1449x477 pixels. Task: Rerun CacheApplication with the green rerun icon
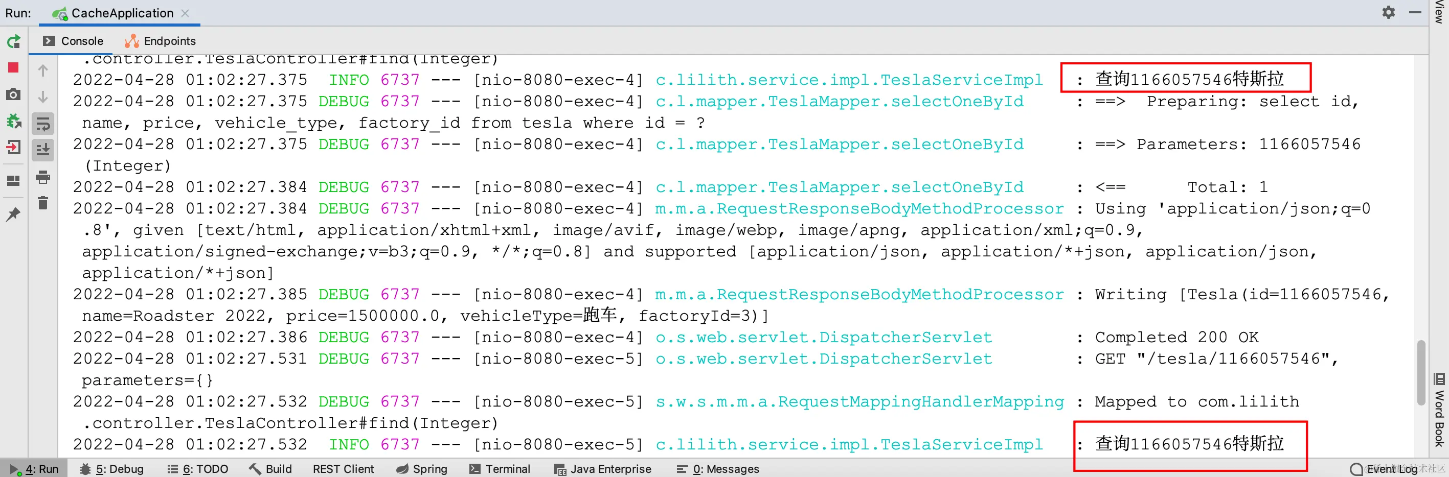(13, 41)
